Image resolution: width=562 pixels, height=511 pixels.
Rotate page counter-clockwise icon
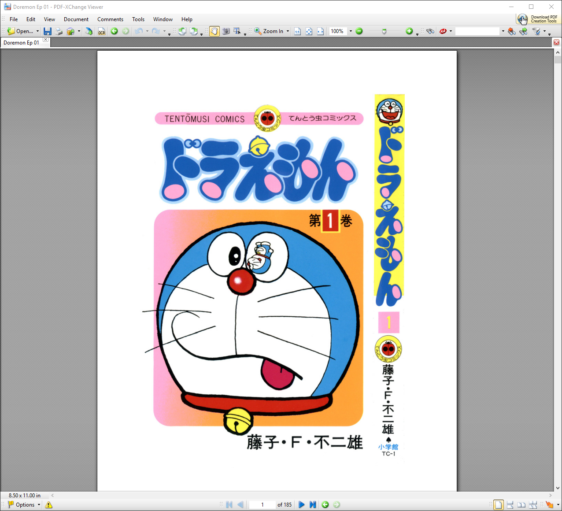tap(182, 31)
